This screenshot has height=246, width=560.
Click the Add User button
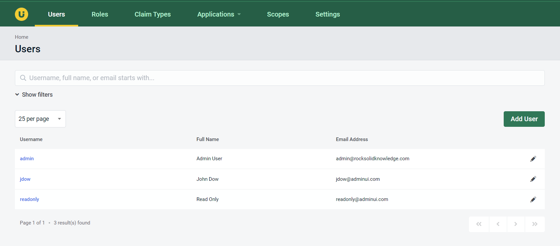524,119
